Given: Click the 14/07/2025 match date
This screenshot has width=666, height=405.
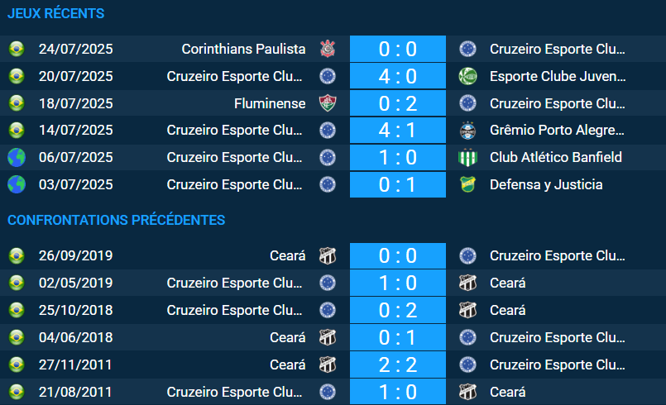Looking at the screenshot, I should pos(76,131).
